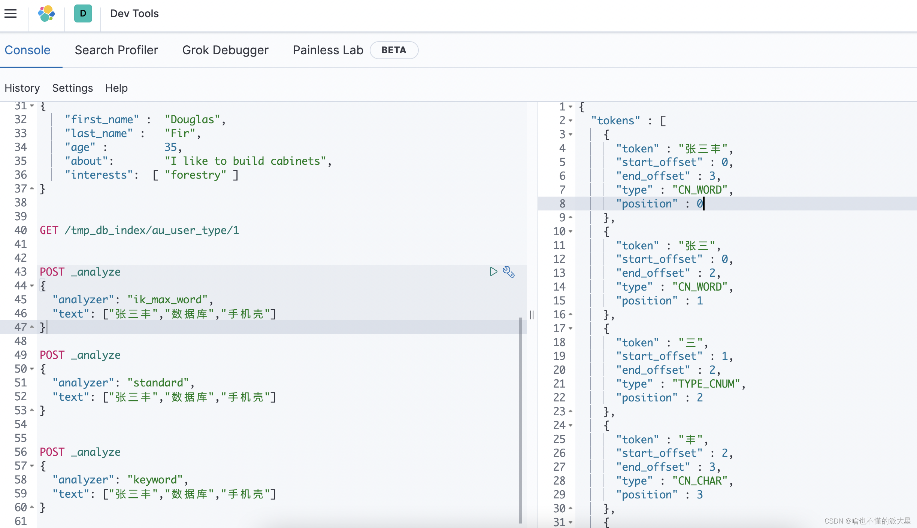Collapse first token object at output line 3
Image resolution: width=917 pixels, height=528 pixels.
point(571,134)
